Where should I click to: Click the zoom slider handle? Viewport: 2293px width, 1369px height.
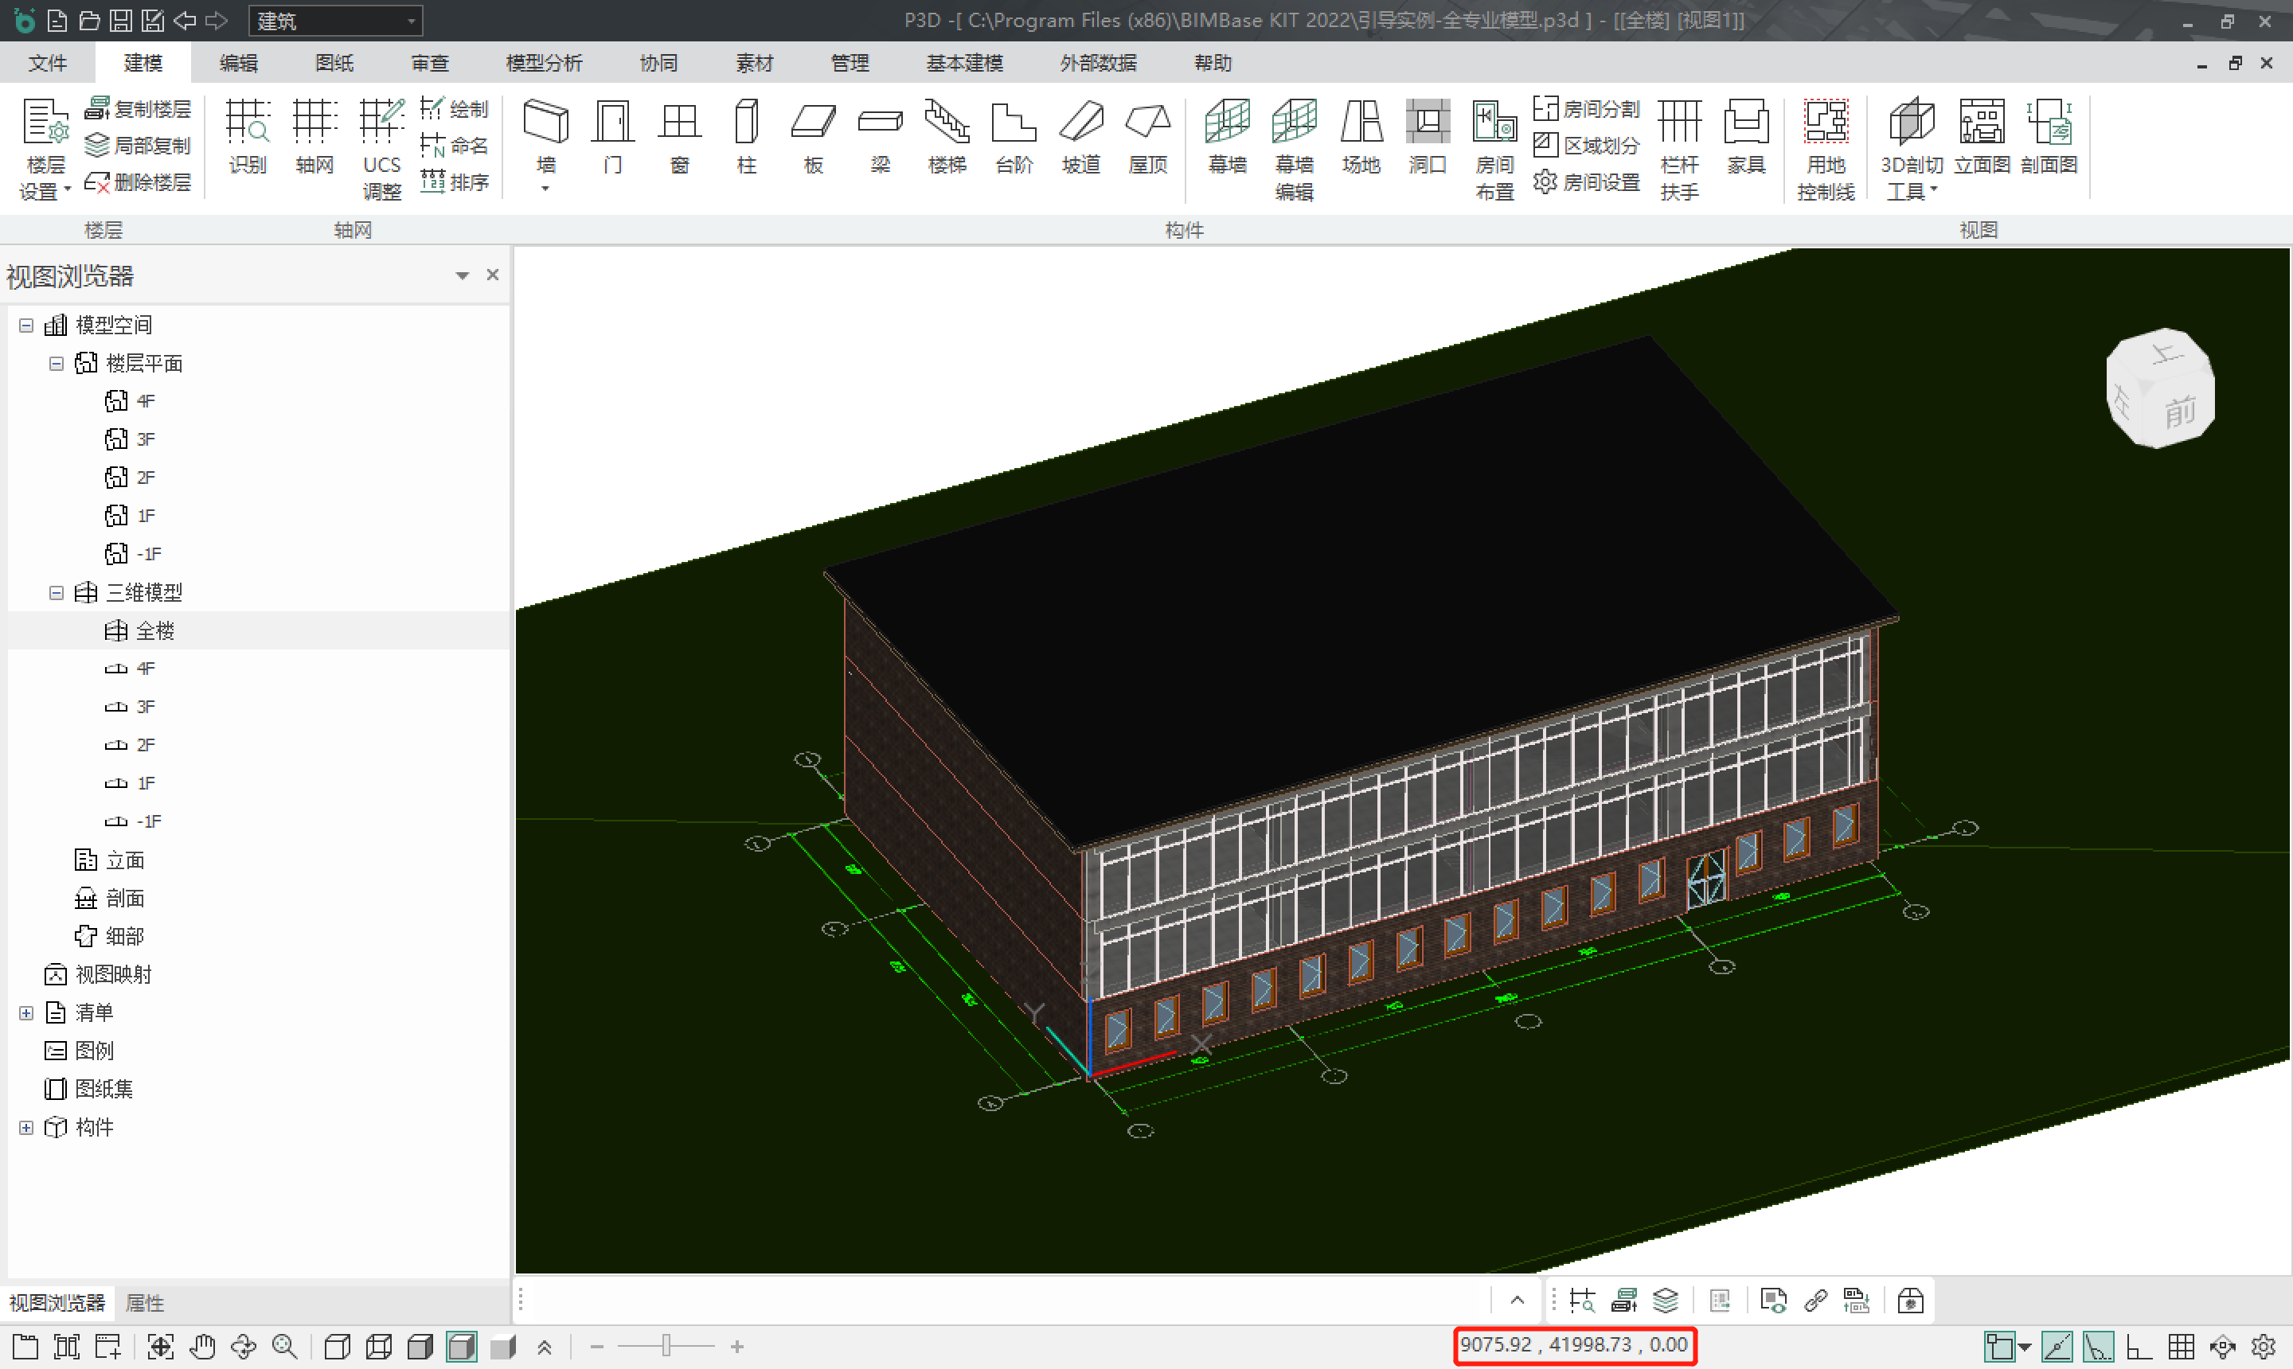(666, 1347)
